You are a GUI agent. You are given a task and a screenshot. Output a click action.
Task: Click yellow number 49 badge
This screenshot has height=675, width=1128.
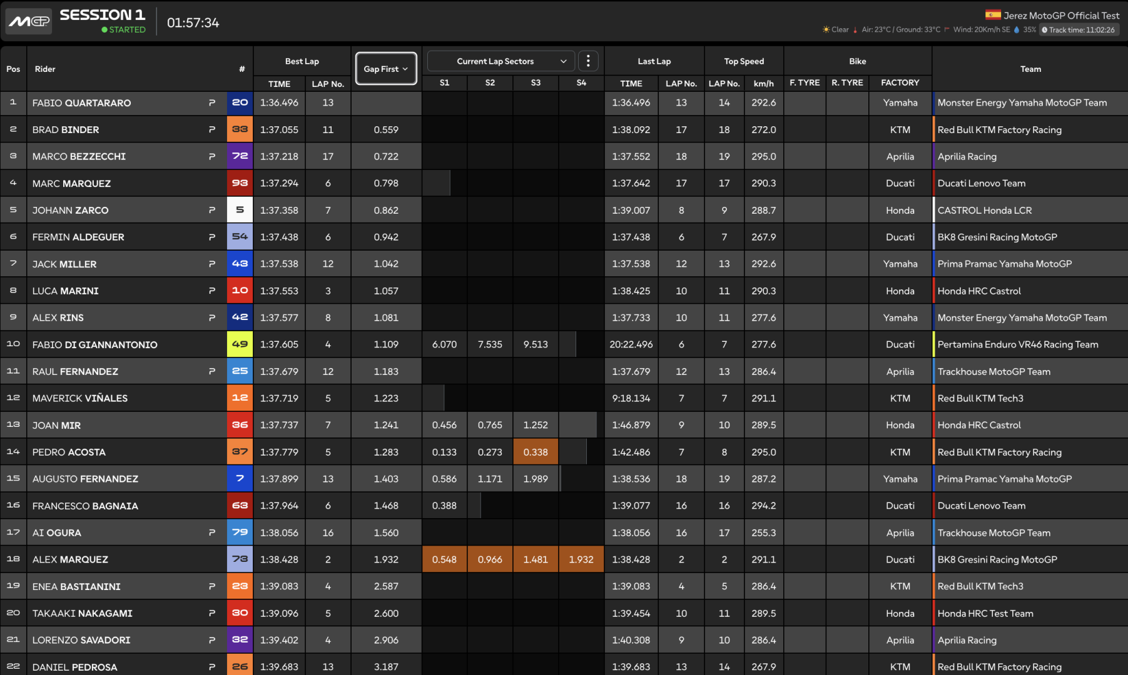coord(240,344)
